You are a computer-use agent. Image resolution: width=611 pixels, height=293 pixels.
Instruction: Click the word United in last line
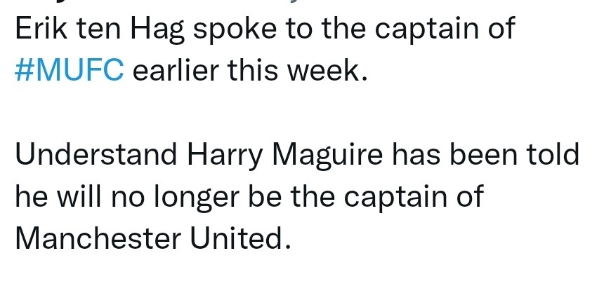pyautogui.click(x=240, y=238)
